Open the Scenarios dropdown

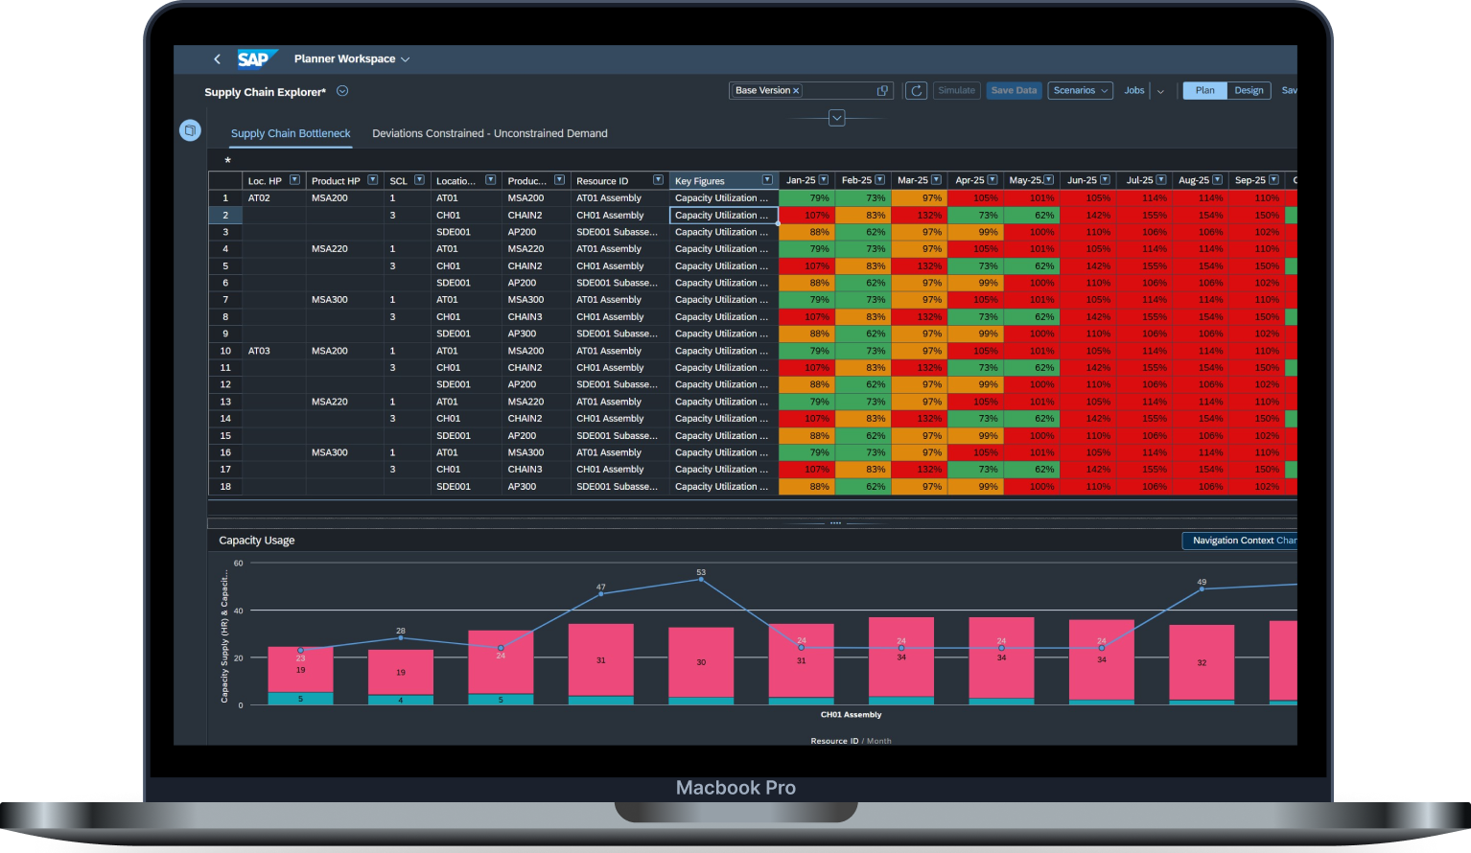[1080, 90]
